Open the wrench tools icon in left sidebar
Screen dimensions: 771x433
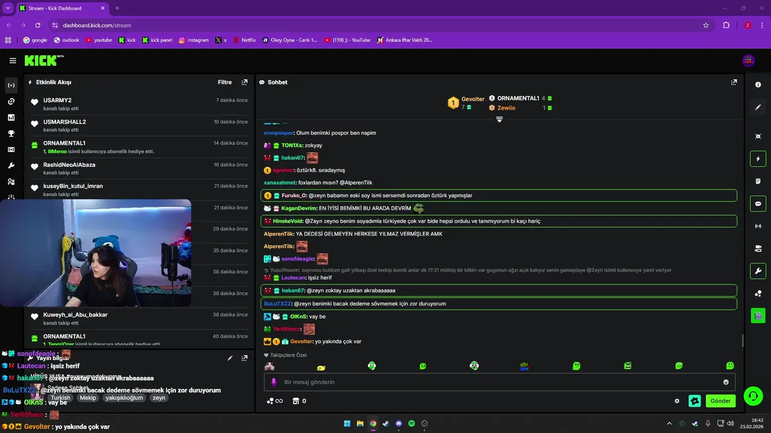(11, 165)
